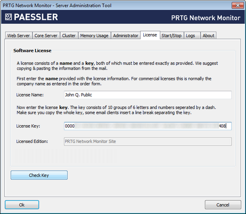Click the License Name input field
Screen dimensions: 246x214
(148, 95)
